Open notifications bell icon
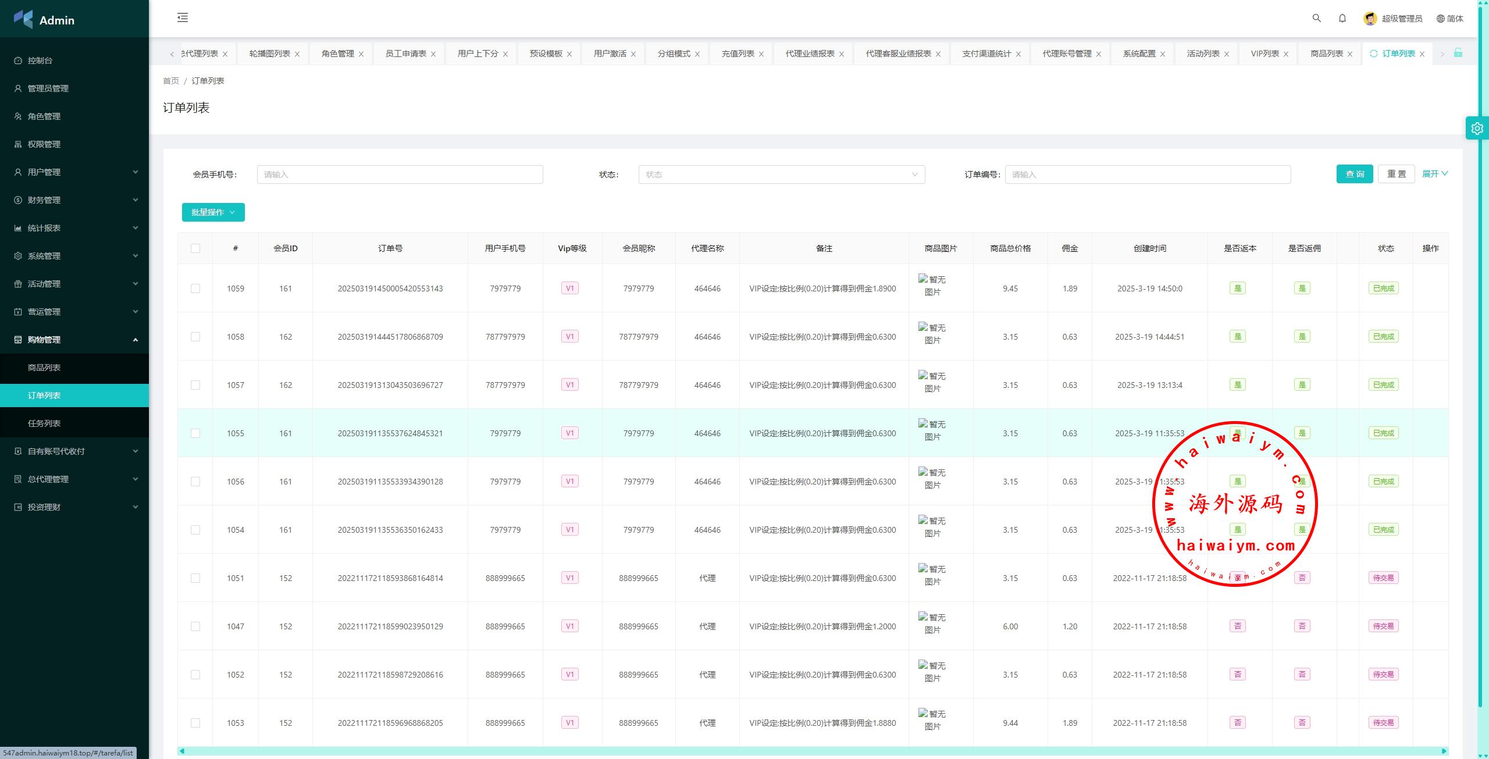Image resolution: width=1489 pixels, height=759 pixels. 1342,18
